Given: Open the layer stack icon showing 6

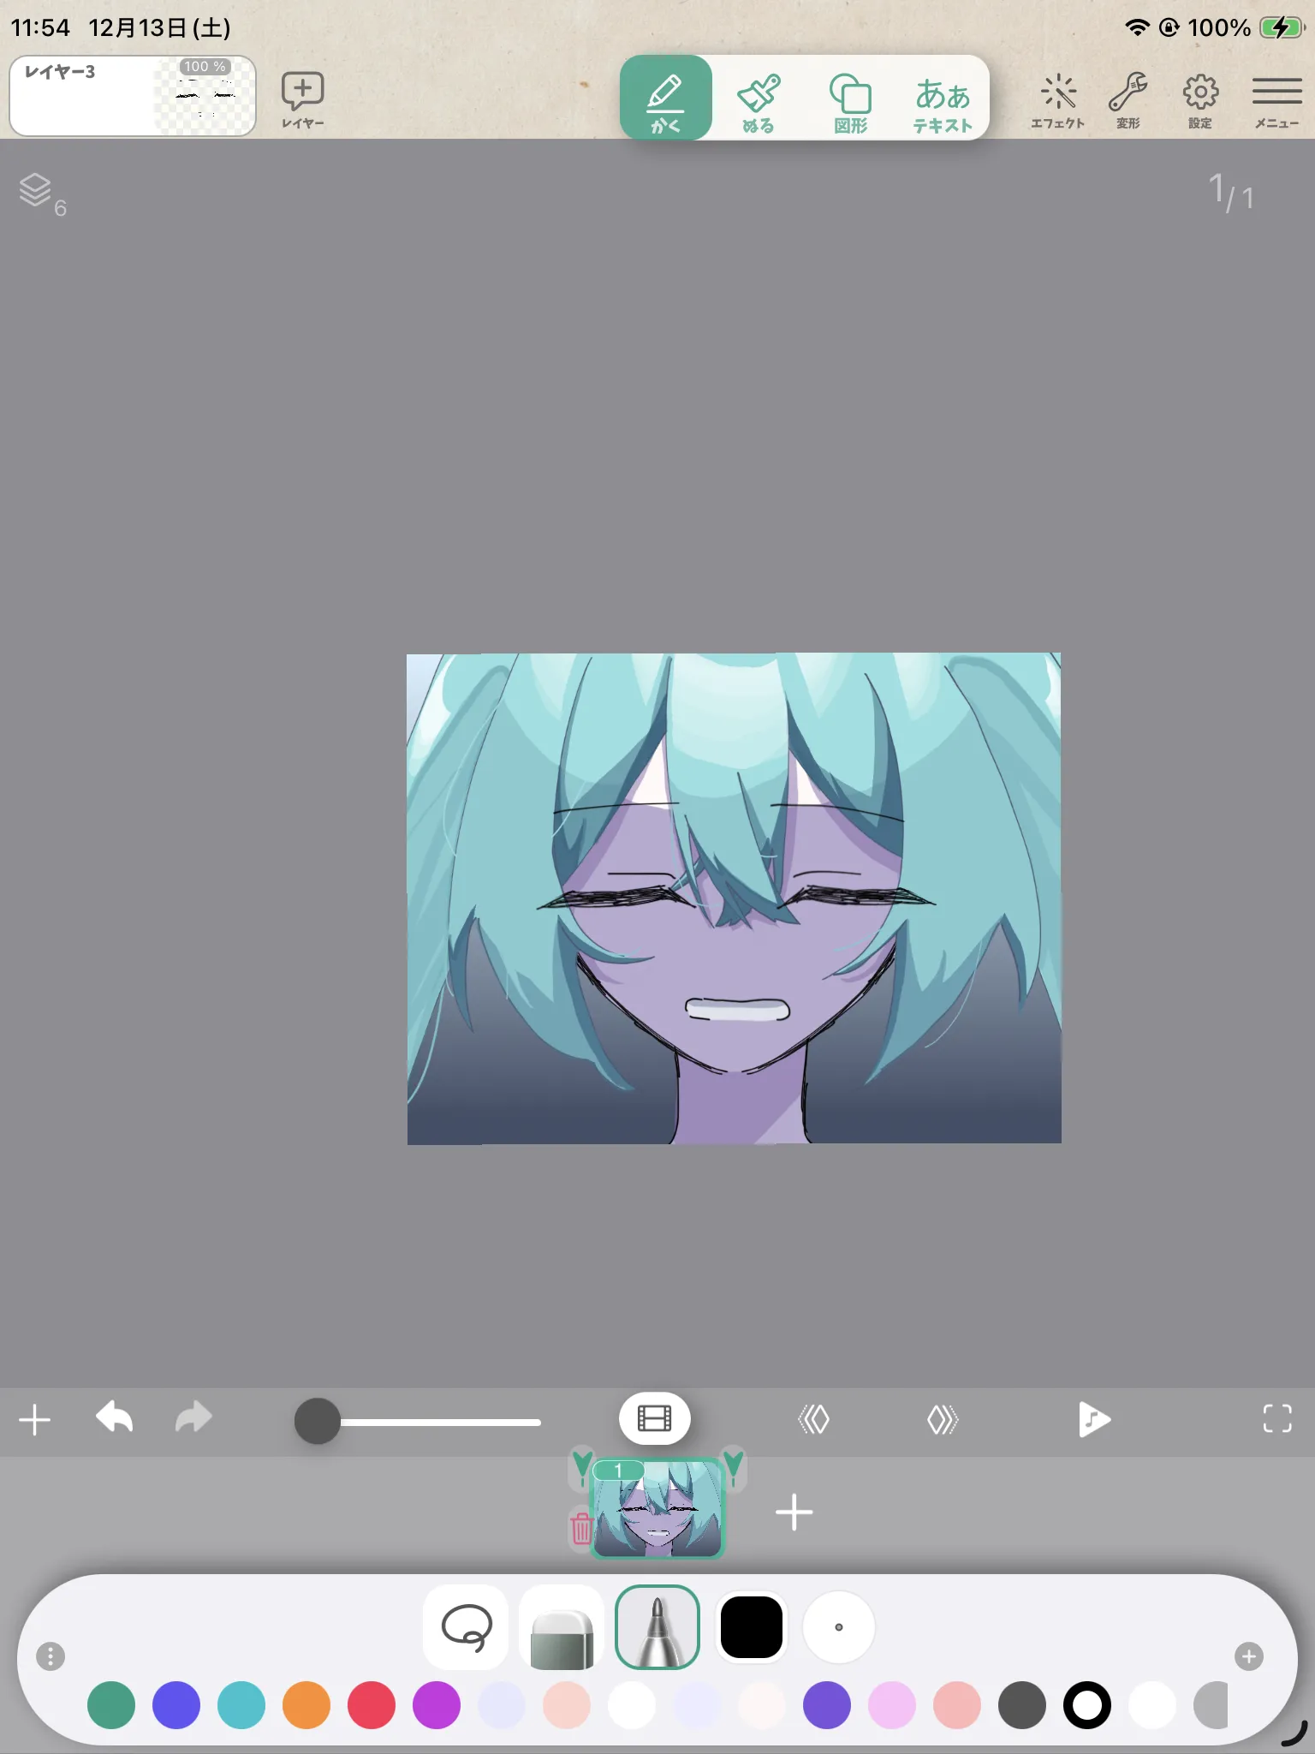Looking at the screenshot, I should tap(42, 194).
